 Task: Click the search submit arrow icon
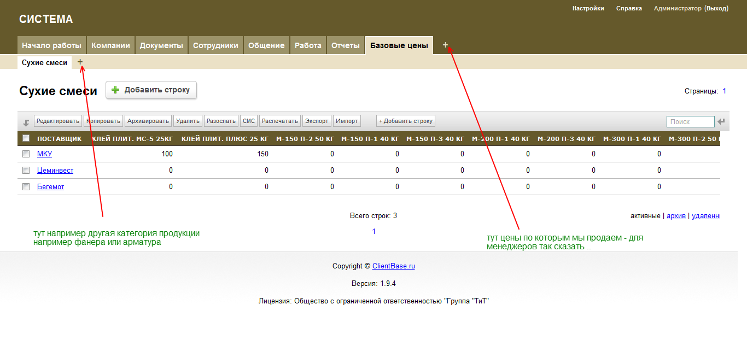pos(721,121)
